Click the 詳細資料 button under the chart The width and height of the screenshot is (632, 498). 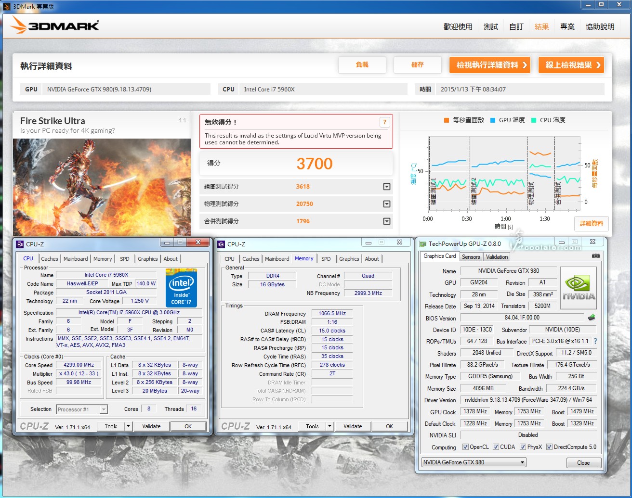(x=592, y=224)
